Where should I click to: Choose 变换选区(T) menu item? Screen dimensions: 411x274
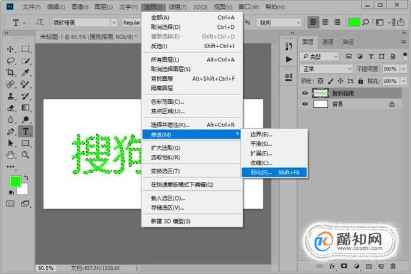tap(192, 171)
